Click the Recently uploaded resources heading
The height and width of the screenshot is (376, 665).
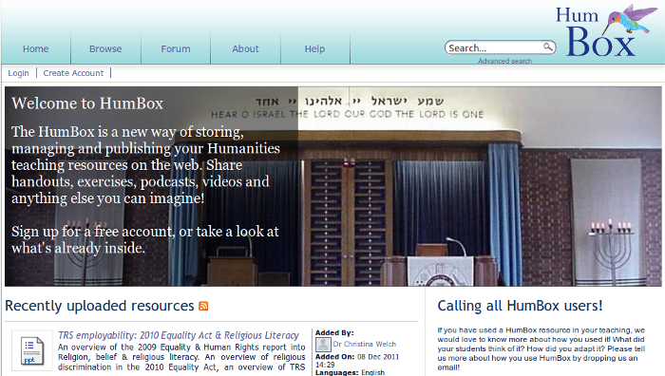click(x=100, y=306)
